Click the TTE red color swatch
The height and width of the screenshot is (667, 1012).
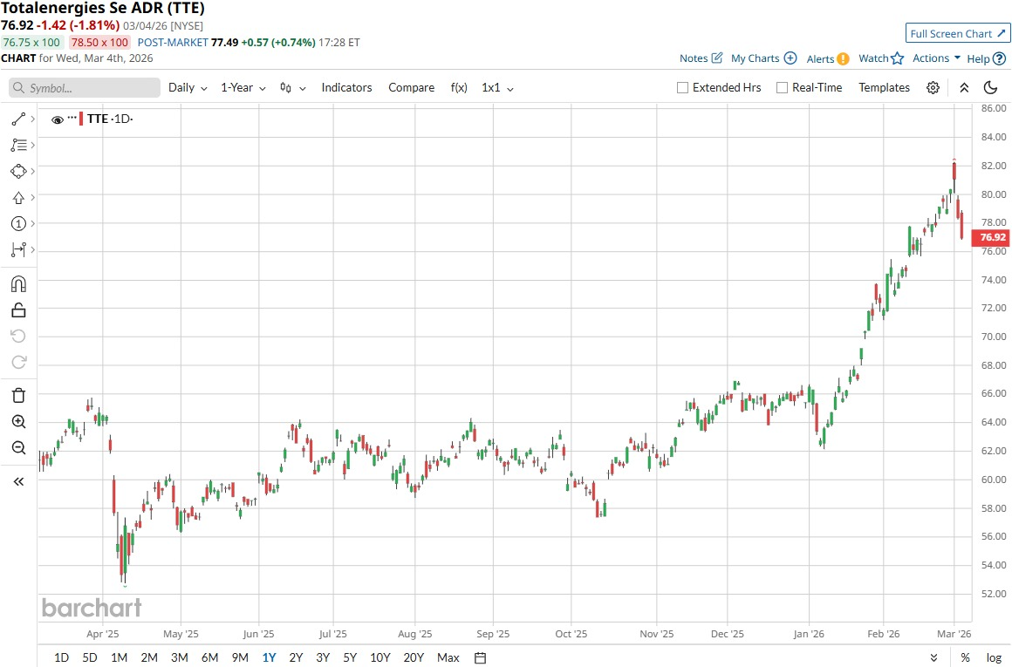click(81, 119)
